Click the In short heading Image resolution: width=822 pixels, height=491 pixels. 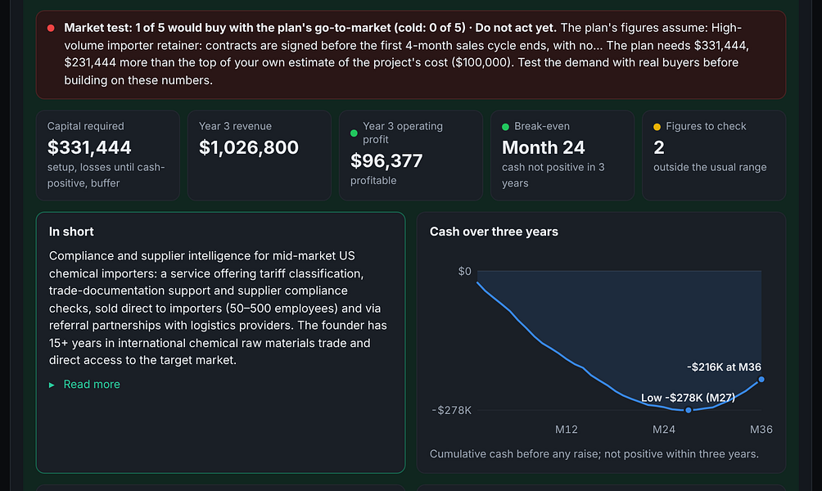[71, 232]
